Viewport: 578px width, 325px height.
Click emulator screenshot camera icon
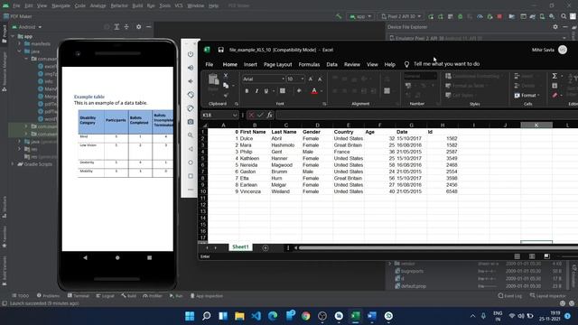pyautogui.click(x=191, y=122)
